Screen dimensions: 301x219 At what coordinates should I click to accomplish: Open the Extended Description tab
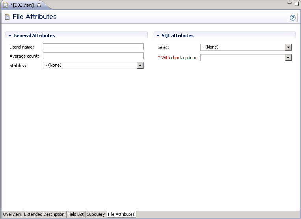[x=44, y=214]
